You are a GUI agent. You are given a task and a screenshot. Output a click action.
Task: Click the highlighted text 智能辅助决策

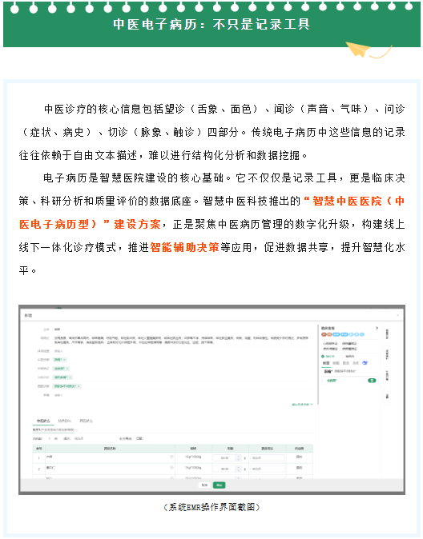tap(184, 247)
